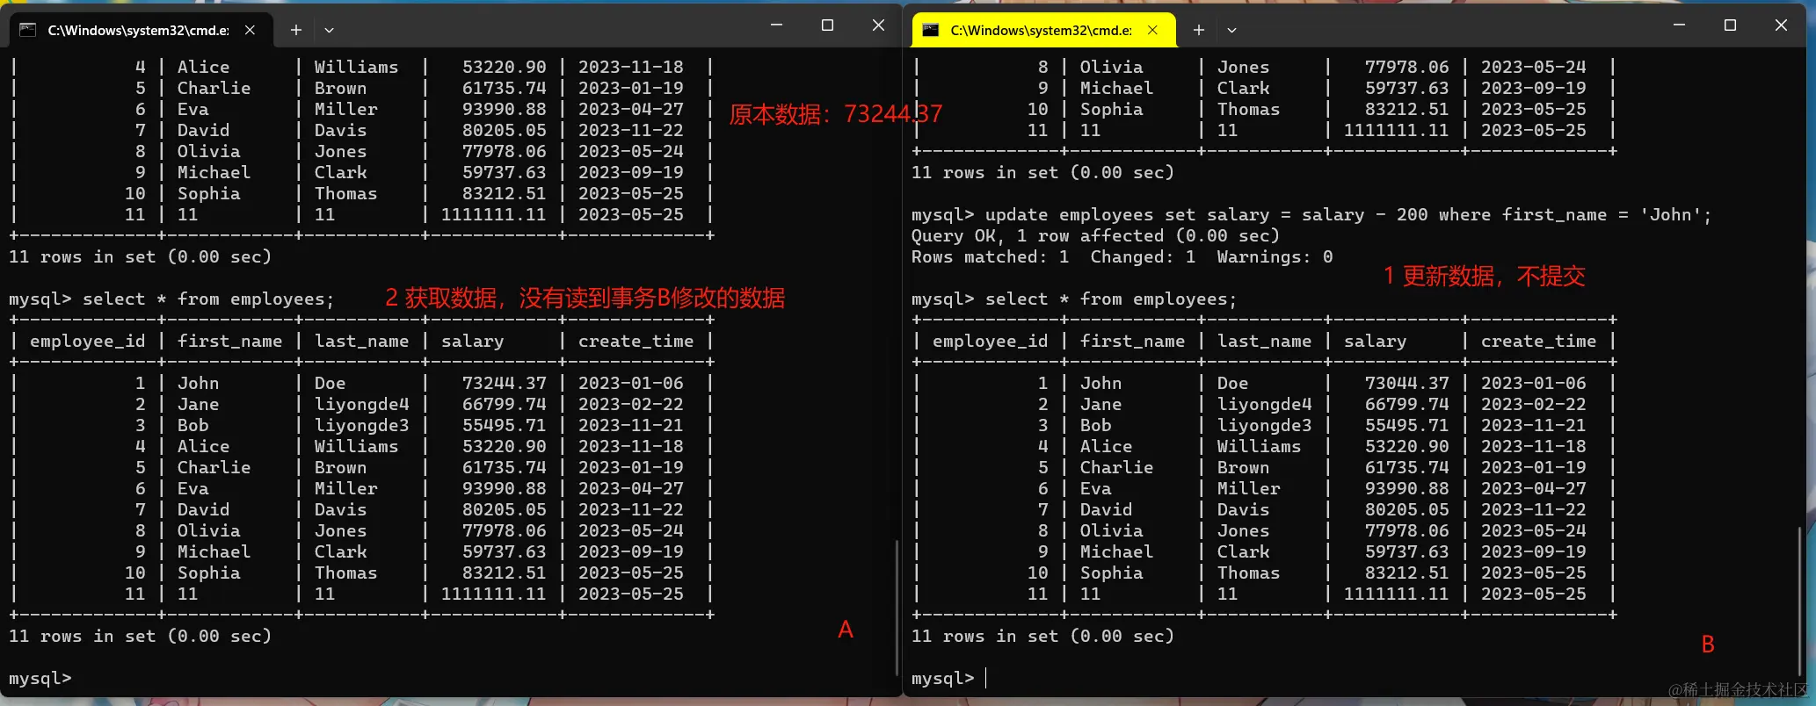Click 'liyongde3' last name in right terminal
The width and height of the screenshot is (1816, 706).
pyautogui.click(x=1265, y=426)
